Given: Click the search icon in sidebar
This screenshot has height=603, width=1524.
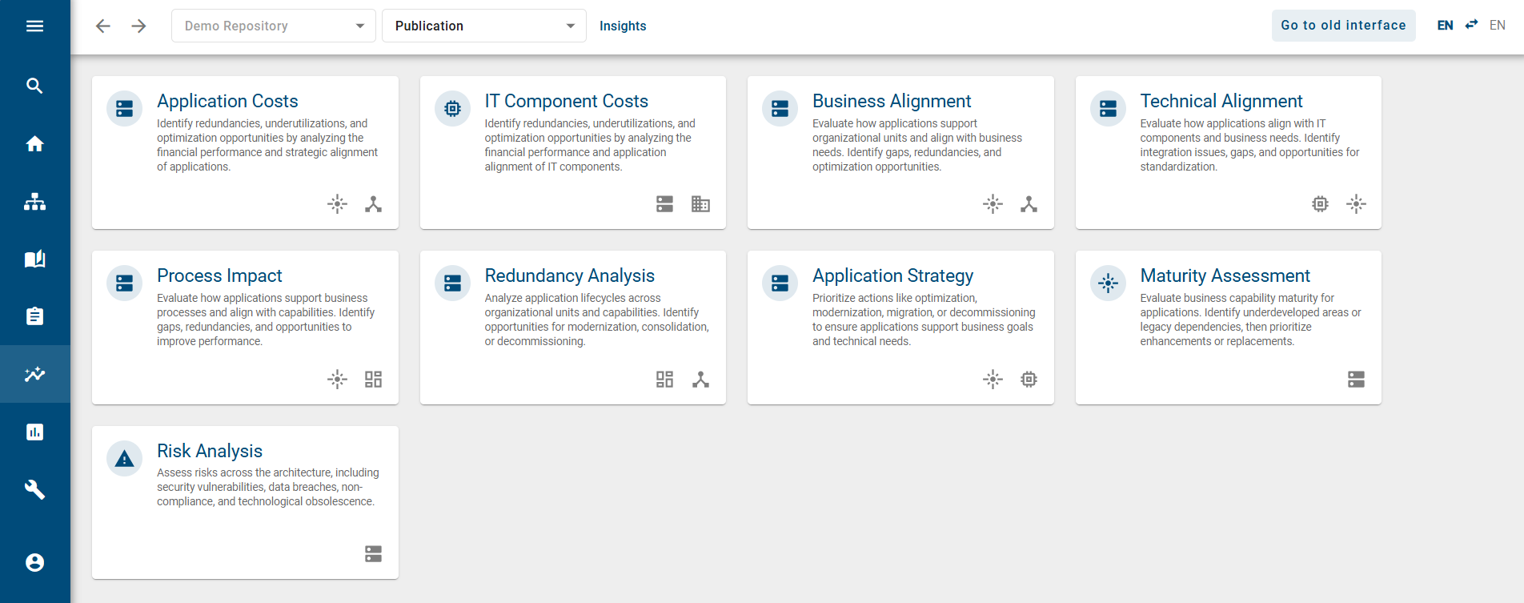Looking at the screenshot, I should click(x=34, y=86).
